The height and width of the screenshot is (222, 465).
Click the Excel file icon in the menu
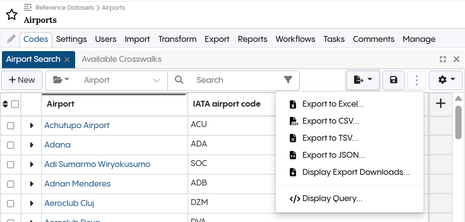coord(293,104)
